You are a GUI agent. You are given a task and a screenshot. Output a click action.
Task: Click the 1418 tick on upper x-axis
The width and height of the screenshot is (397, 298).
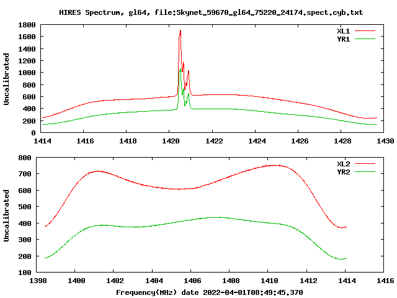tap(128, 141)
